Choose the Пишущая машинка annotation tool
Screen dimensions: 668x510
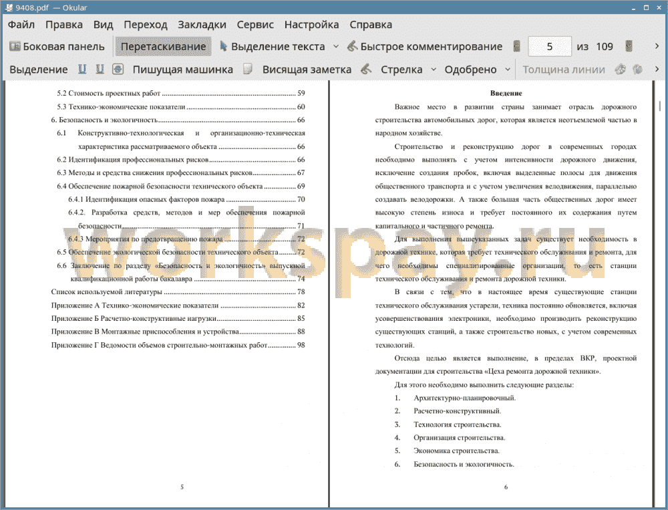coord(183,70)
